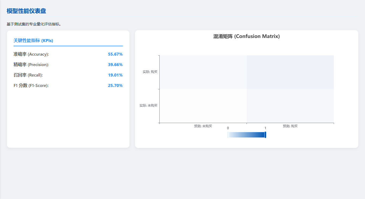This screenshot has width=365, height=199.
Task: Click the precision value 39.66%
Action: 115,65
